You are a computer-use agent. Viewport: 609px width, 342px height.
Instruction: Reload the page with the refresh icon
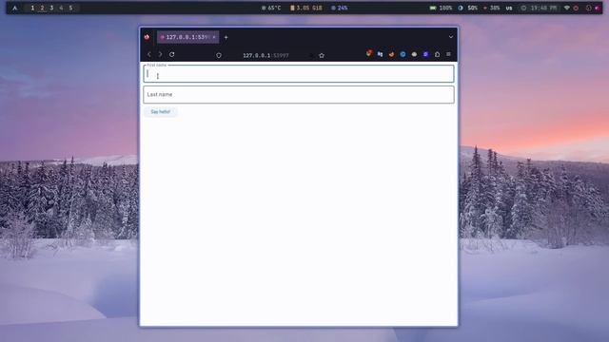pos(171,55)
